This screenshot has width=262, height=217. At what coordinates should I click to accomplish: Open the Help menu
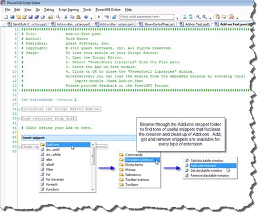point(128,10)
